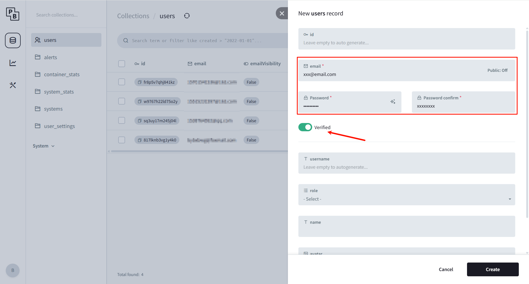Copy id 817lknb3vg1y4k0
This screenshot has width=529, height=284.
[140, 140]
